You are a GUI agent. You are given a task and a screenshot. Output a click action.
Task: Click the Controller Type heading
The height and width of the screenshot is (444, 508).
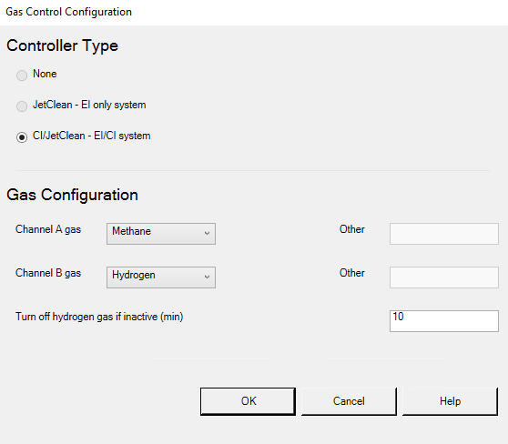62,45
